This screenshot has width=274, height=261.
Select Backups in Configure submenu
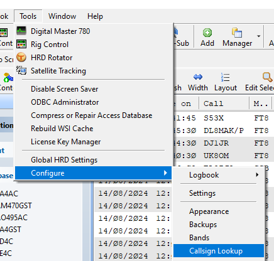coord(219,225)
